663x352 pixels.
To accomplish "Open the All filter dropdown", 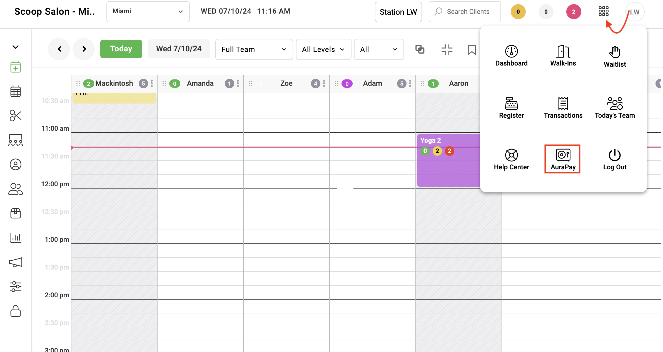I will pos(379,49).
